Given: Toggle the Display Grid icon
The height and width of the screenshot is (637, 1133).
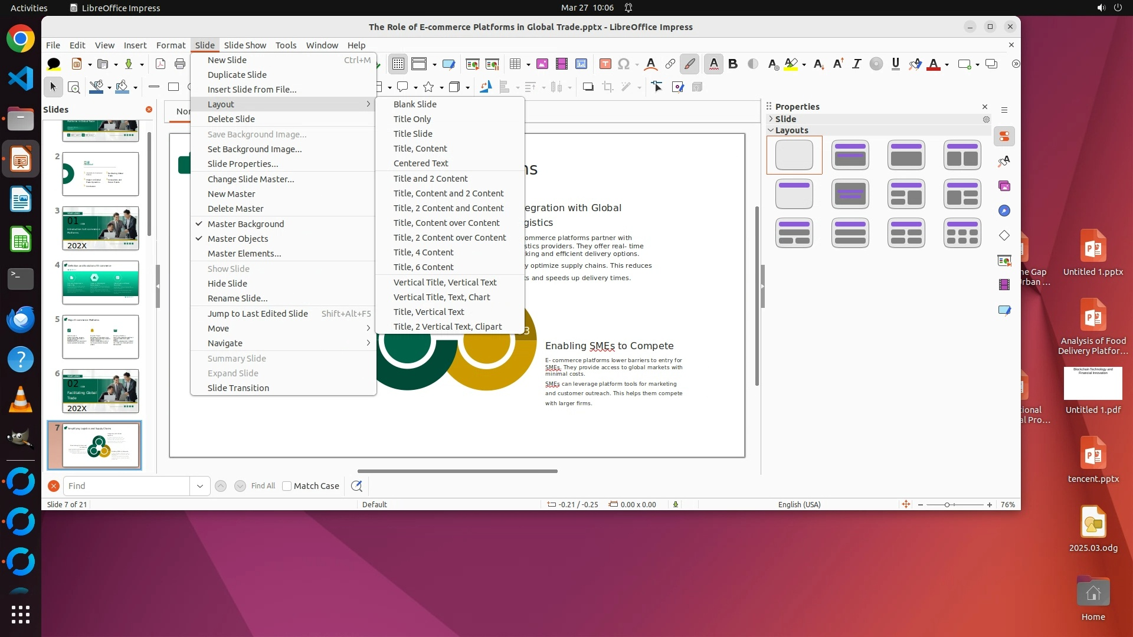Looking at the screenshot, I should 398,64.
